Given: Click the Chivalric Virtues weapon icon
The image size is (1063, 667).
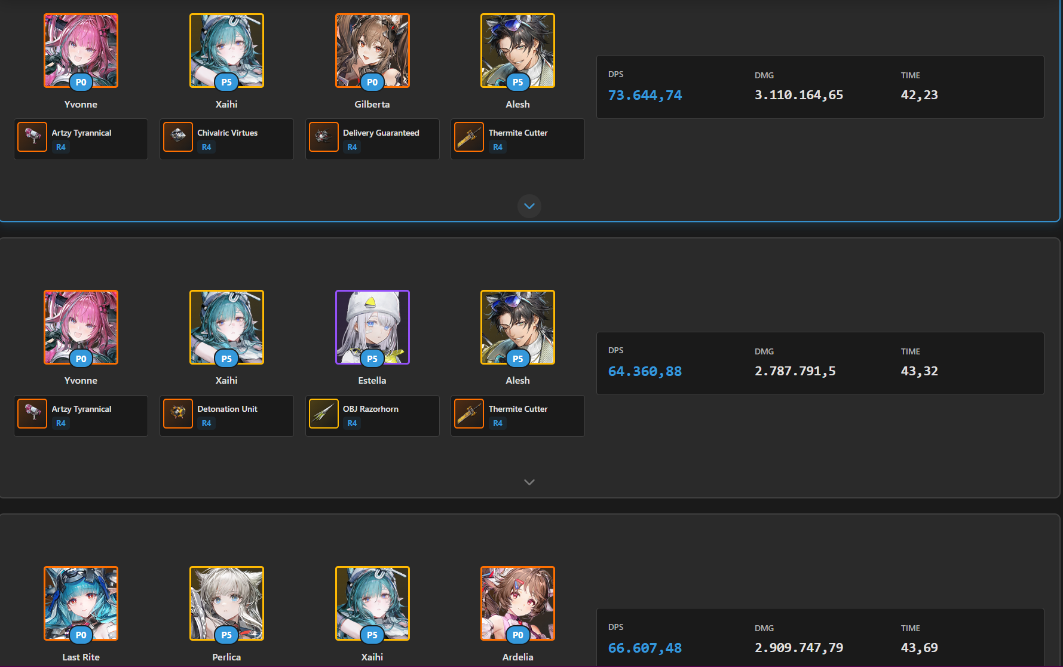Looking at the screenshot, I should [x=178, y=137].
